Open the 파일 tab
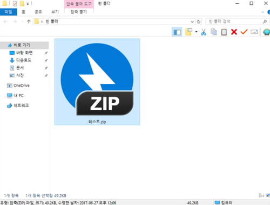Viewport: 270px width, 205px height. pyautogui.click(x=9, y=12)
